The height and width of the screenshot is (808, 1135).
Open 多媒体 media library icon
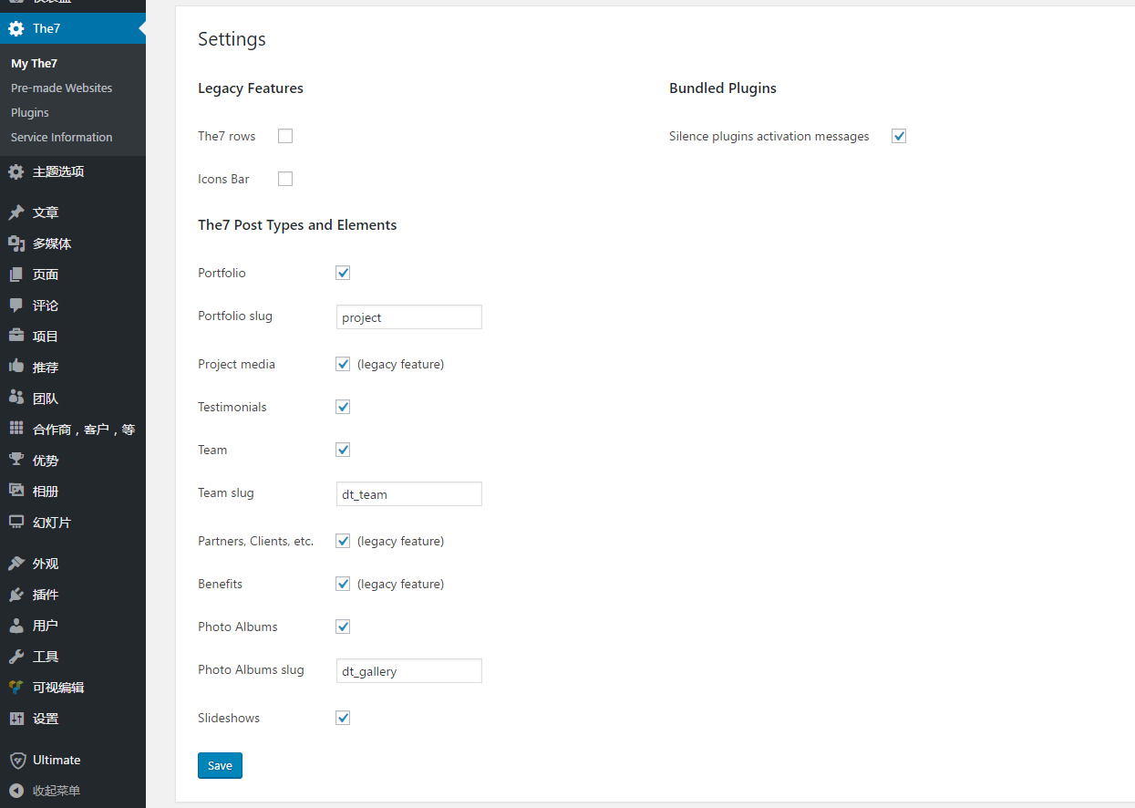[16, 243]
